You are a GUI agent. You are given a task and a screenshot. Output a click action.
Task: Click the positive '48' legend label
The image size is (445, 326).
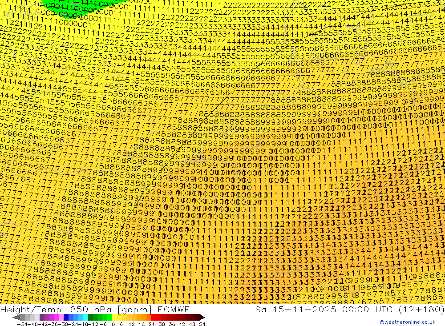(x=192, y=324)
